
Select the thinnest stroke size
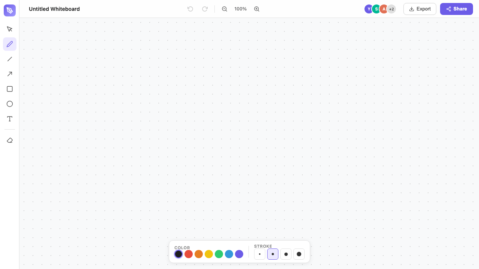[x=260, y=254]
